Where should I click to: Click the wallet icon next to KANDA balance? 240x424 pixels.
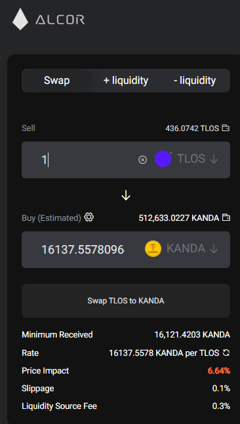(226, 218)
